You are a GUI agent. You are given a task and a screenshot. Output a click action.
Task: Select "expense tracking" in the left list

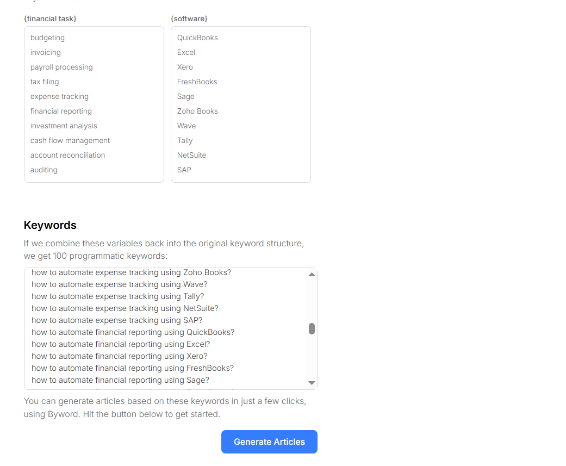point(59,96)
